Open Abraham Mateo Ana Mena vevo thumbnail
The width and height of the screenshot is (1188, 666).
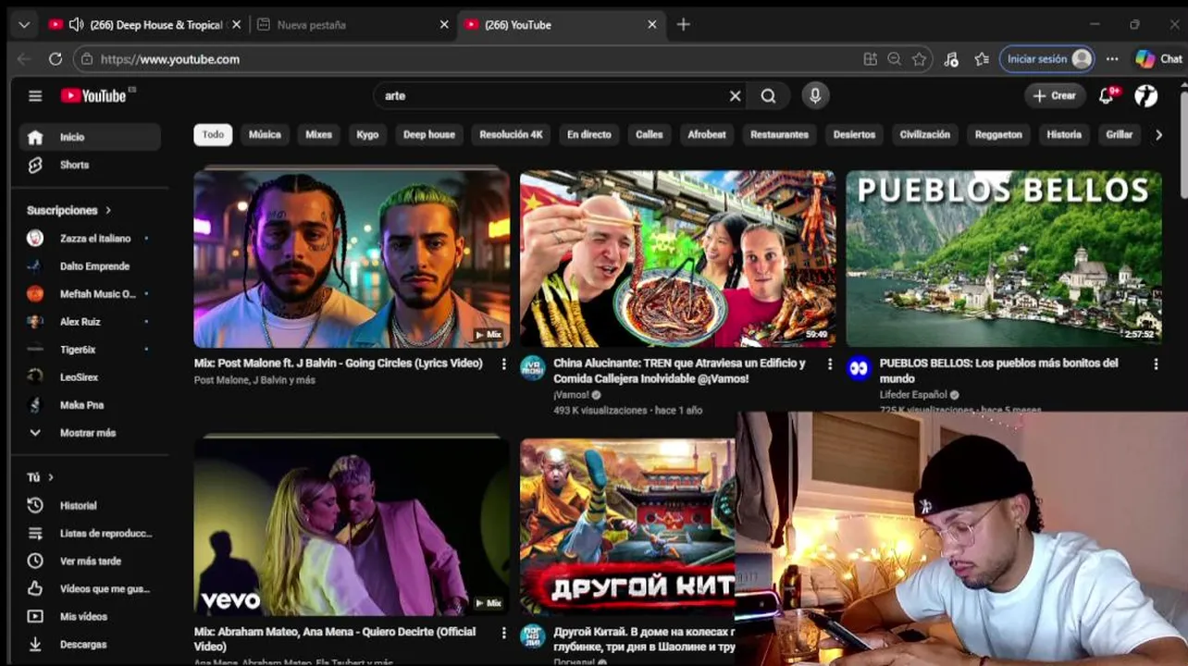[352, 527]
